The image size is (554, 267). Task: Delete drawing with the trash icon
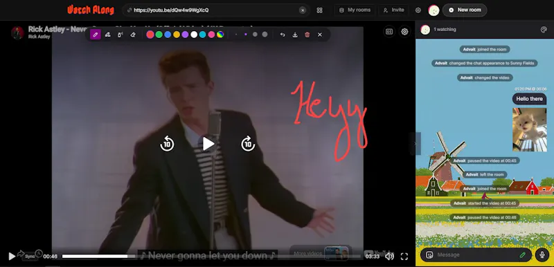[x=307, y=35]
